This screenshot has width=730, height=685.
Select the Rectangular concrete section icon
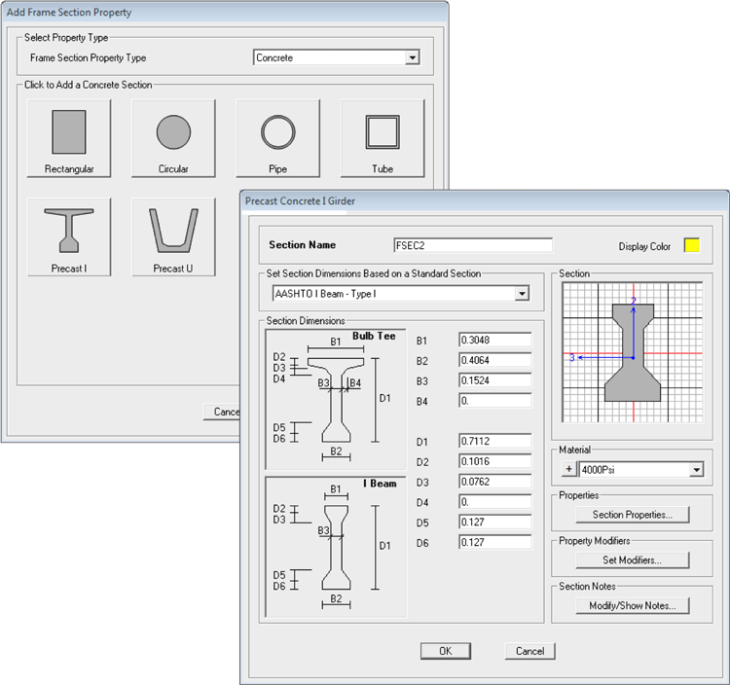[68, 137]
